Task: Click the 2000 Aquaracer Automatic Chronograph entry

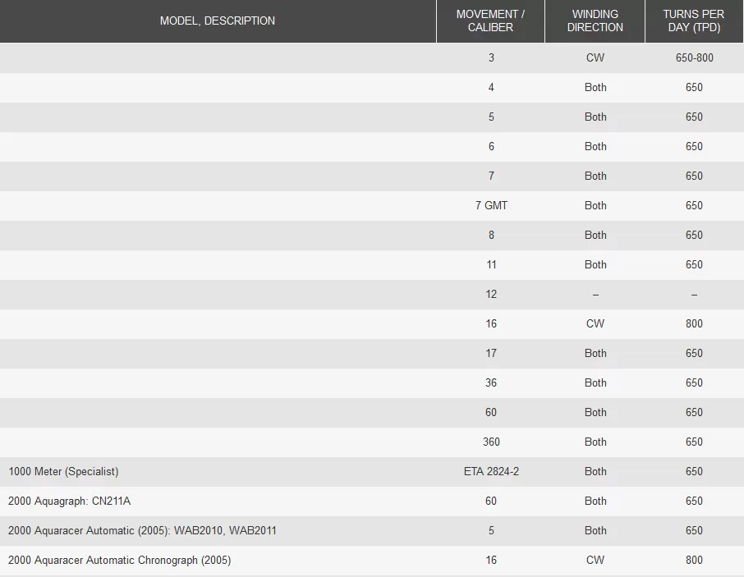Action: 120,561
